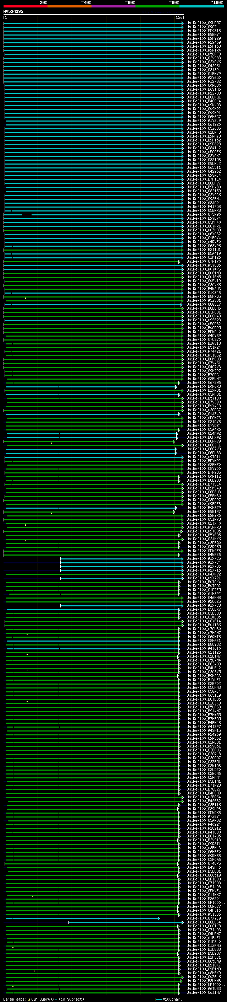The height and width of the screenshot is (1002, 227).
Task: Open the UniRef100_Q8LLS4 hit label
Action: click(204, 922)
